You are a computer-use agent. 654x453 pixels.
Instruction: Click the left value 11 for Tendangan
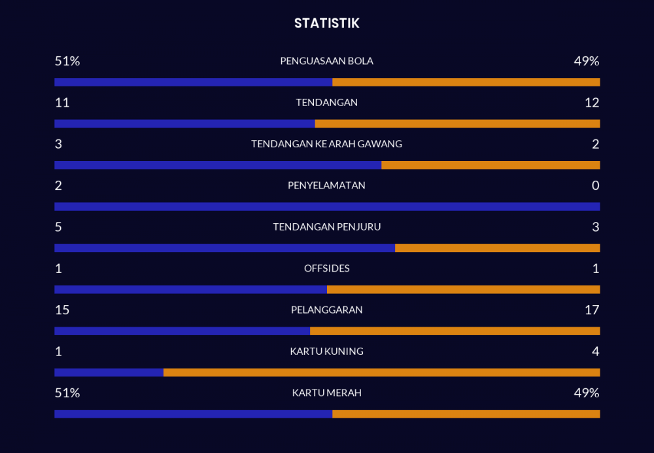62,102
